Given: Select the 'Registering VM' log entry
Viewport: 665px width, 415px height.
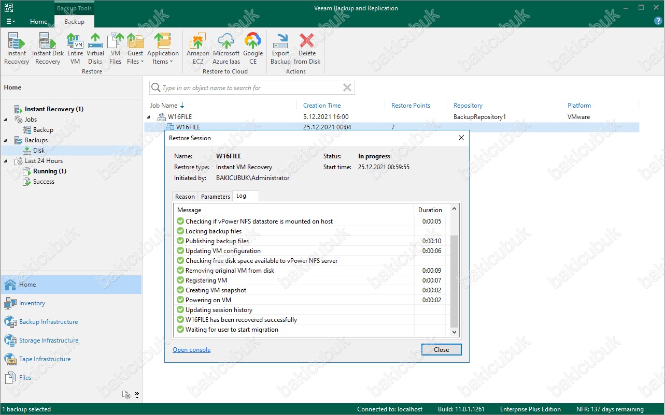Looking at the screenshot, I should tap(309, 280).
